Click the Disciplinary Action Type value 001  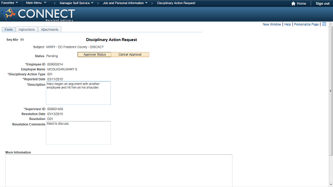click(50, 74)
